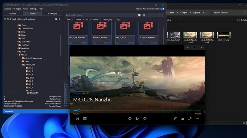Open the subtitles and captions menu
The height and width of the screenshot is (138, 247).
(x=85, y=119)
